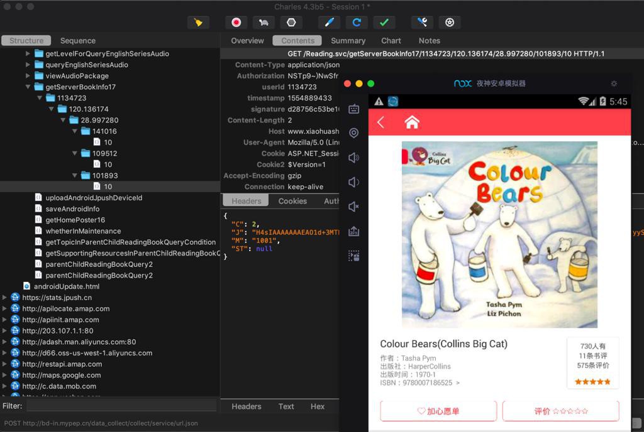The width and height of the screenshot is (644, 432).
Task: Open Nox virtual location icon
Action: [353, 132]
